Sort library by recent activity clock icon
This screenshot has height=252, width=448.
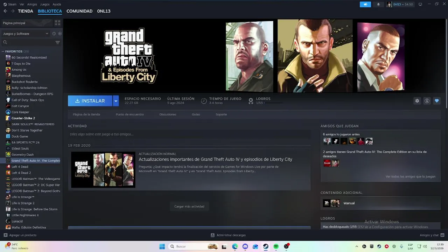click(x=54, y=34)
